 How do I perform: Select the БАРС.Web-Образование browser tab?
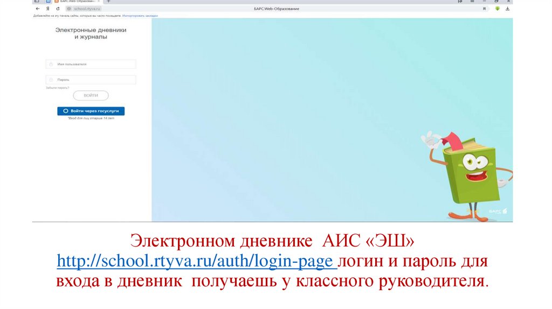point(78,2)
